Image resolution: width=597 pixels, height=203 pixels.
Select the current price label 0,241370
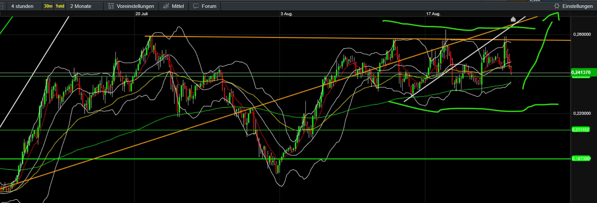coord(581,72)
